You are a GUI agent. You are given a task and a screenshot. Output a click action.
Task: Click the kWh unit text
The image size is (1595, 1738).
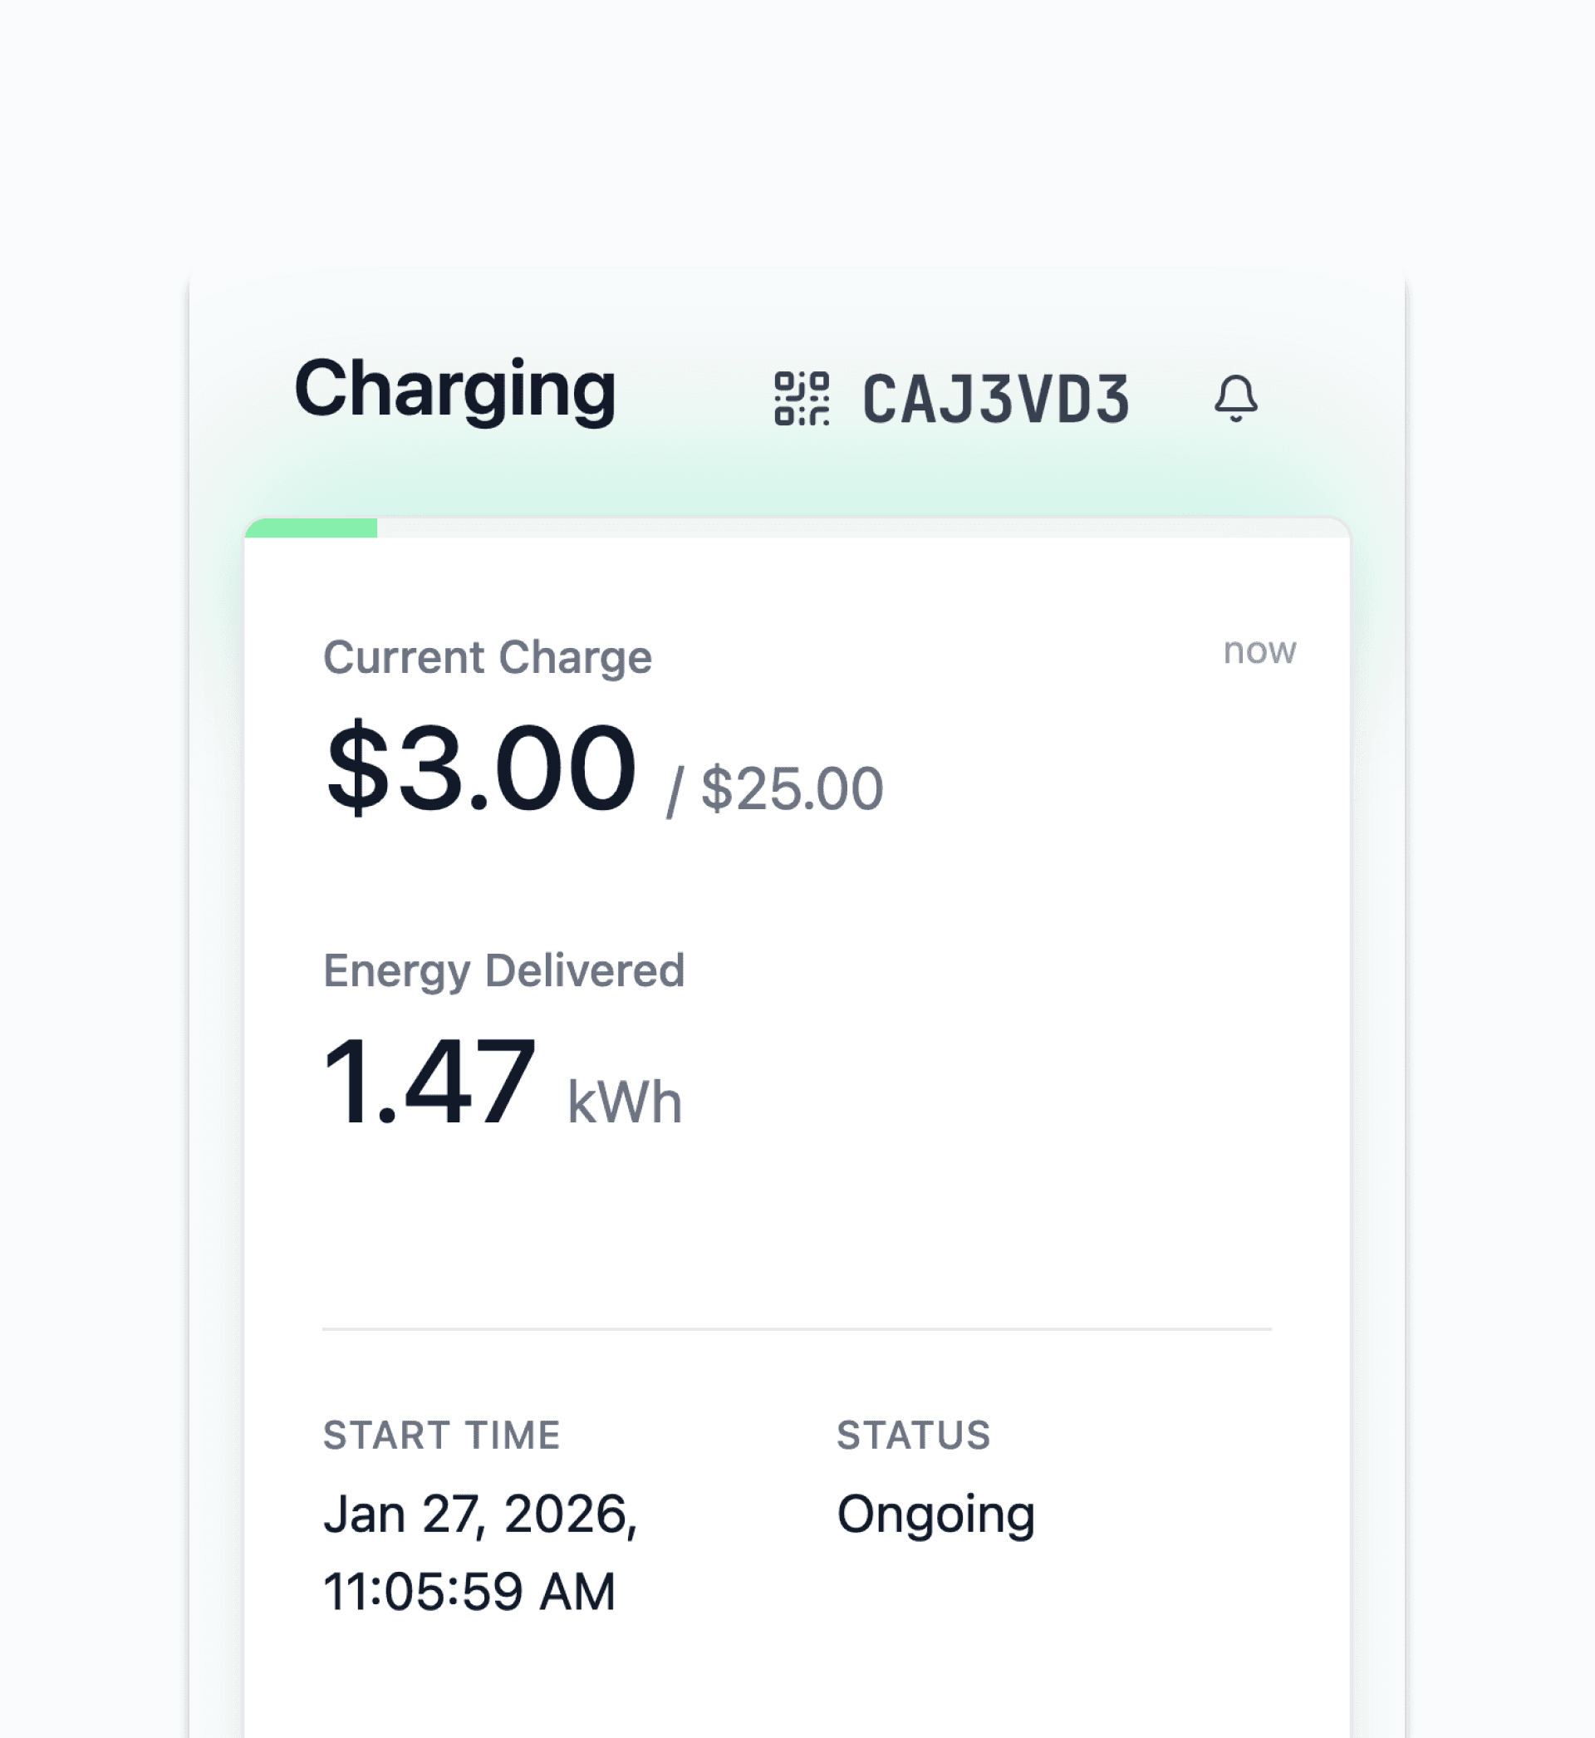tap(624, 1102)
